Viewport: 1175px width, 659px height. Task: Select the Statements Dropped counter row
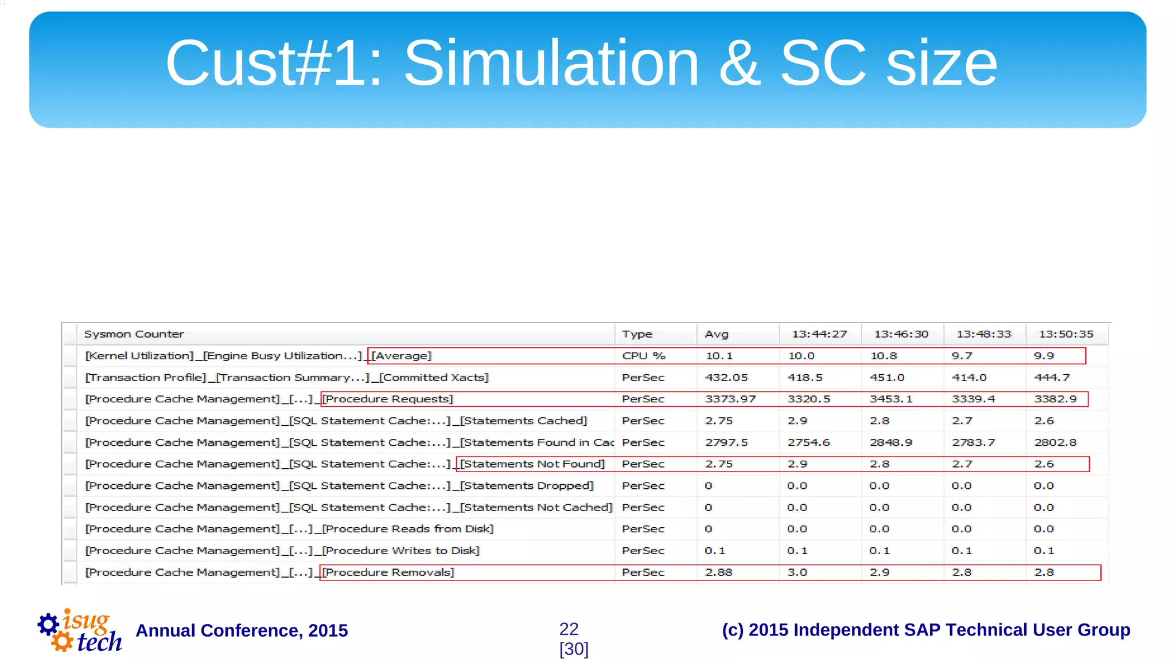(585, 486)
